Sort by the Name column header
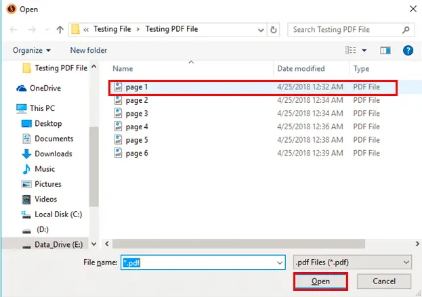The height and width of the screenshot is (297, 422). [x=123, y=68]
